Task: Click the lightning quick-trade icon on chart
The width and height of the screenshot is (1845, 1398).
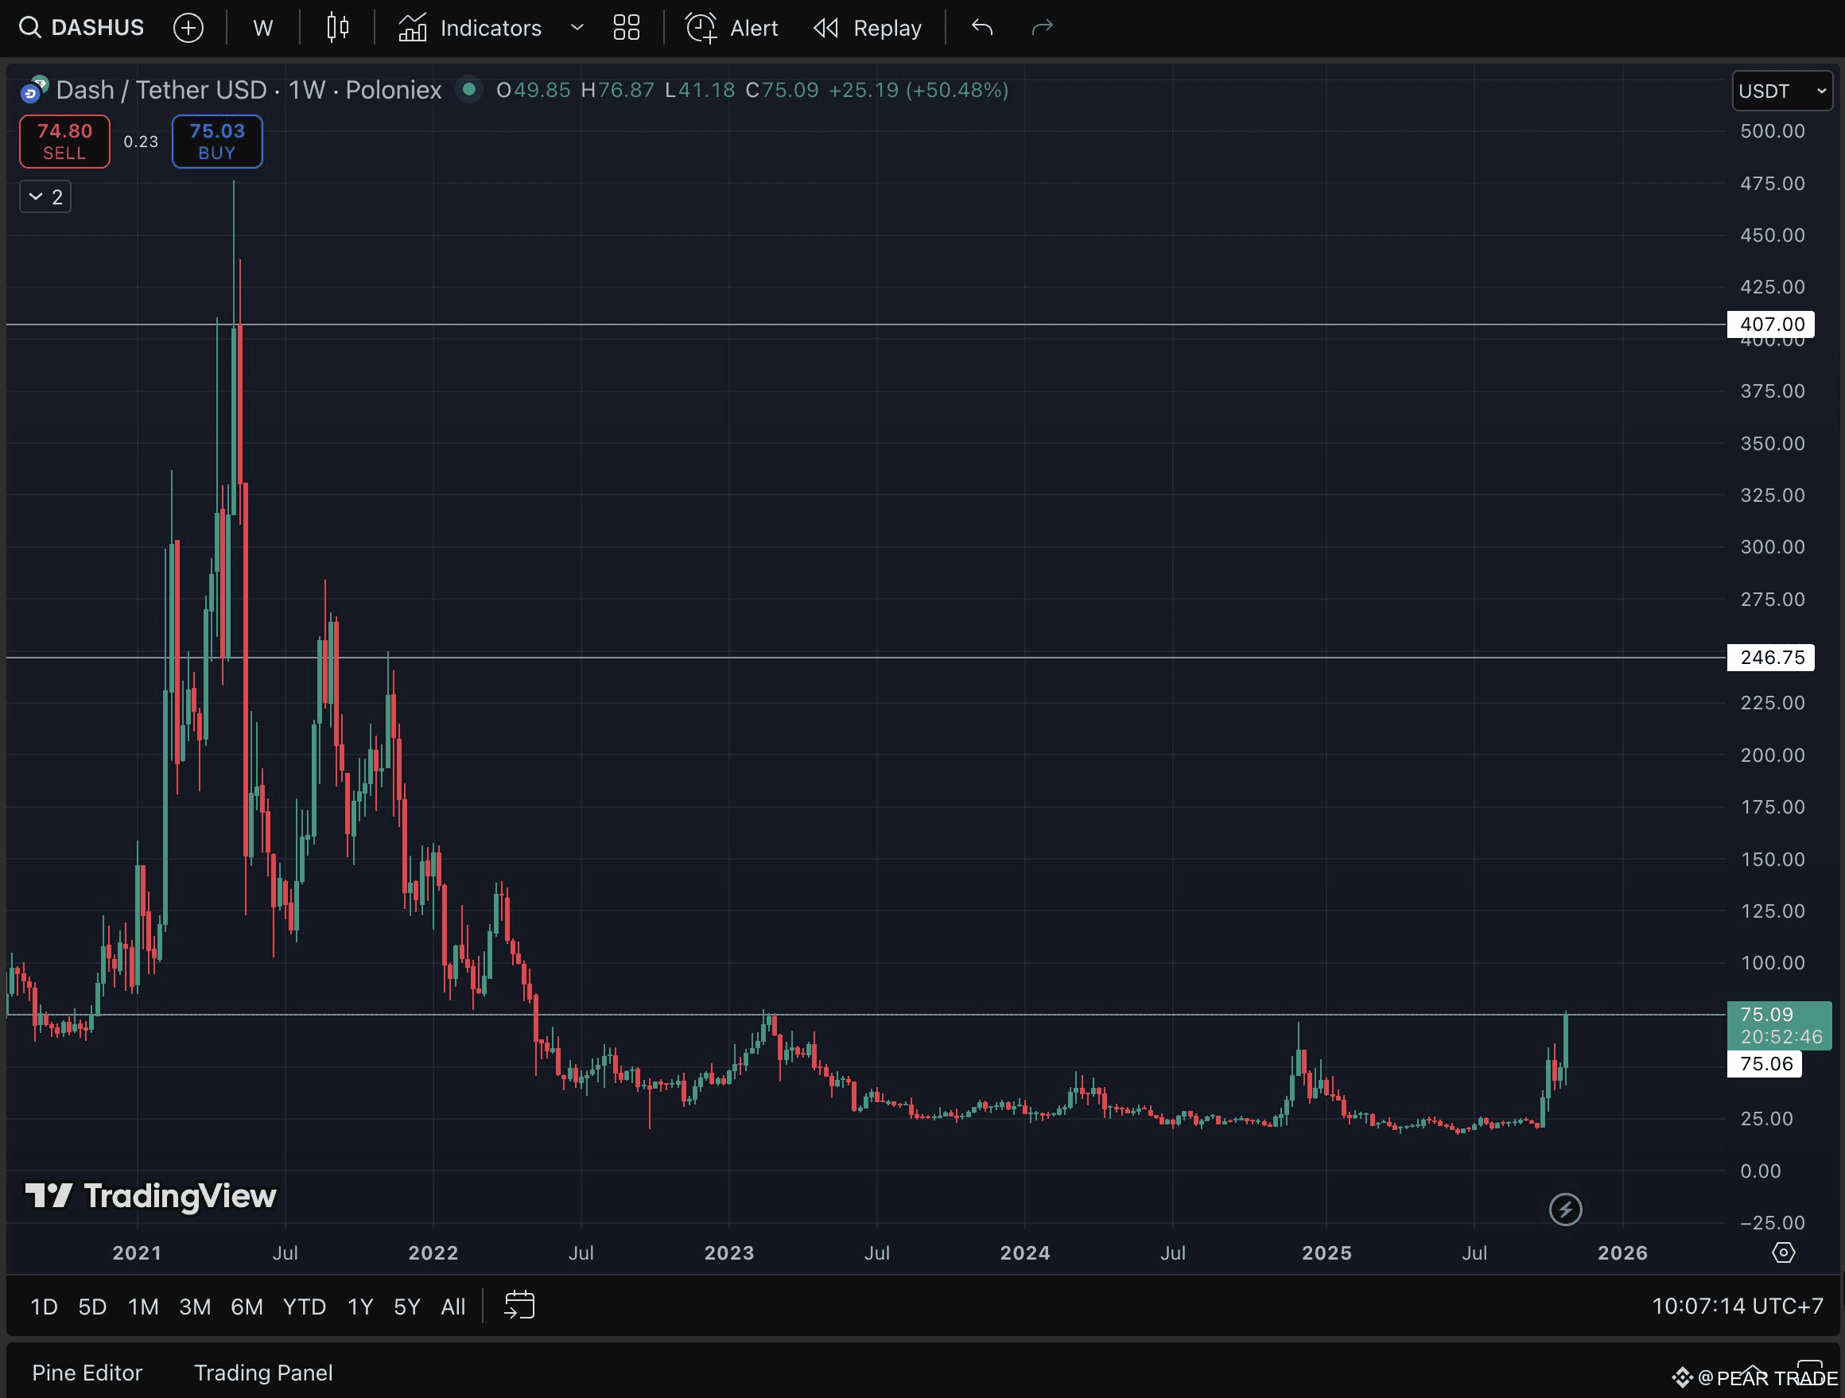Action: pos(1567,1210)
